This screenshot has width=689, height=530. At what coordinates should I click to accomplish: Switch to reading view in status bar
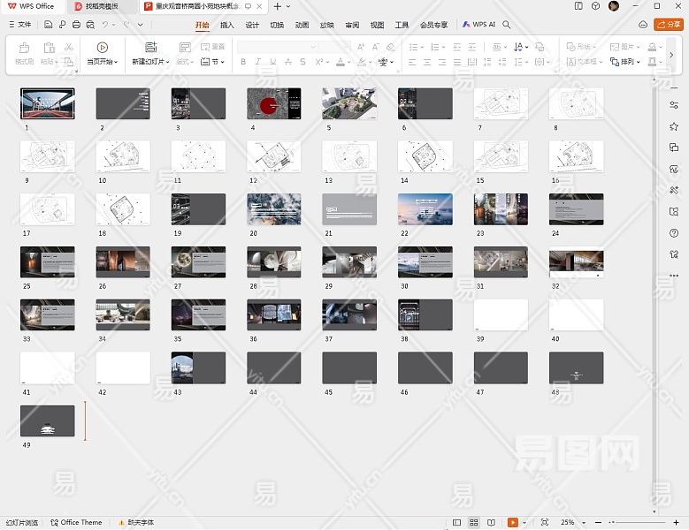[489, 523]
